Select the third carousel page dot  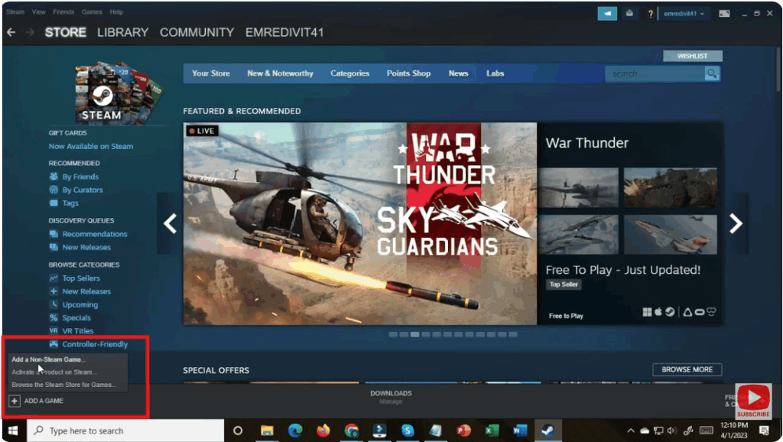point(414,334)
